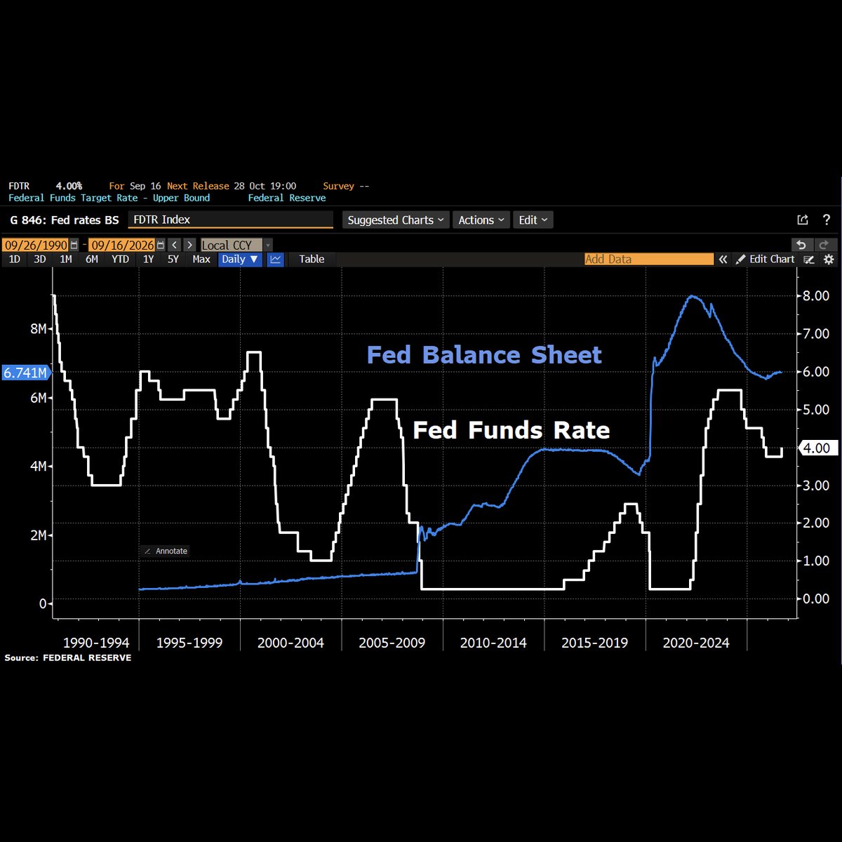Undo the last chart change
This screenshot has width=842, height=842.
tap(801, 244)
